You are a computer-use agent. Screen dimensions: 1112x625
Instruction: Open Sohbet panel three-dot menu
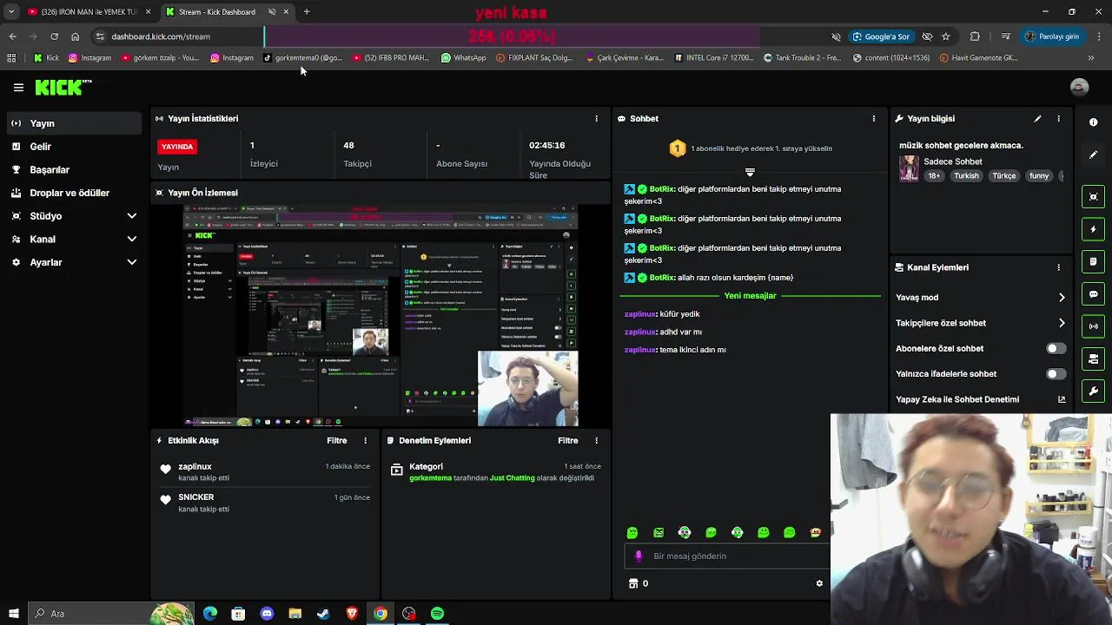874,118
